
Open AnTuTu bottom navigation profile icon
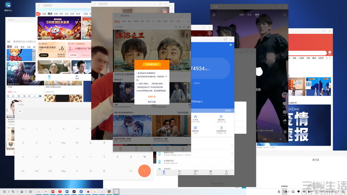coord(226,172)
